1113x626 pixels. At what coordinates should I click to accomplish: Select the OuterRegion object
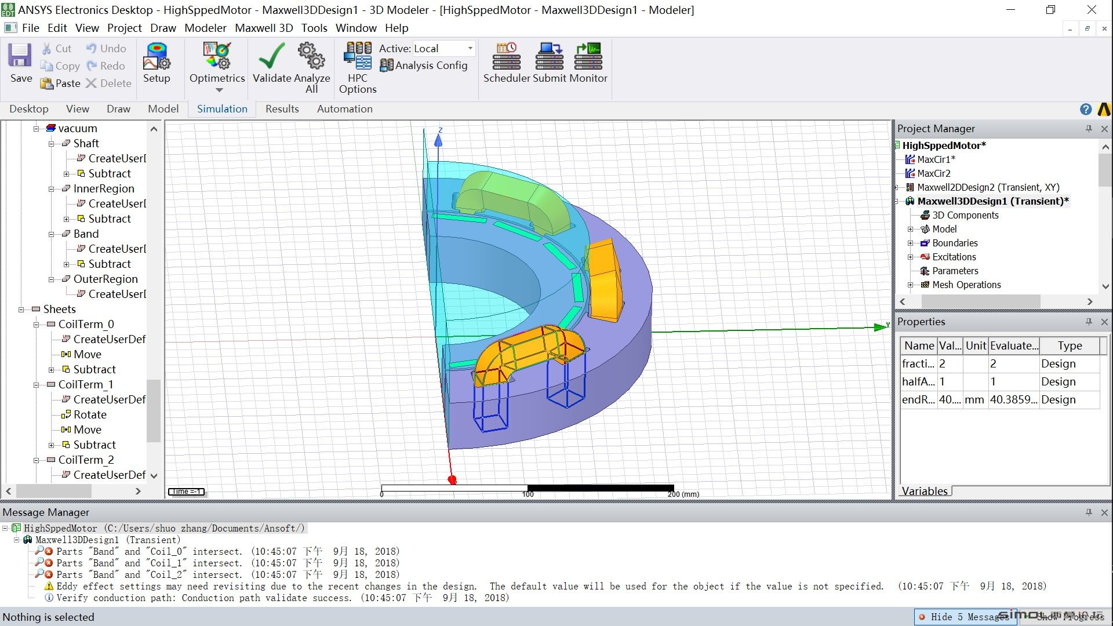click(x=106, y=279)
